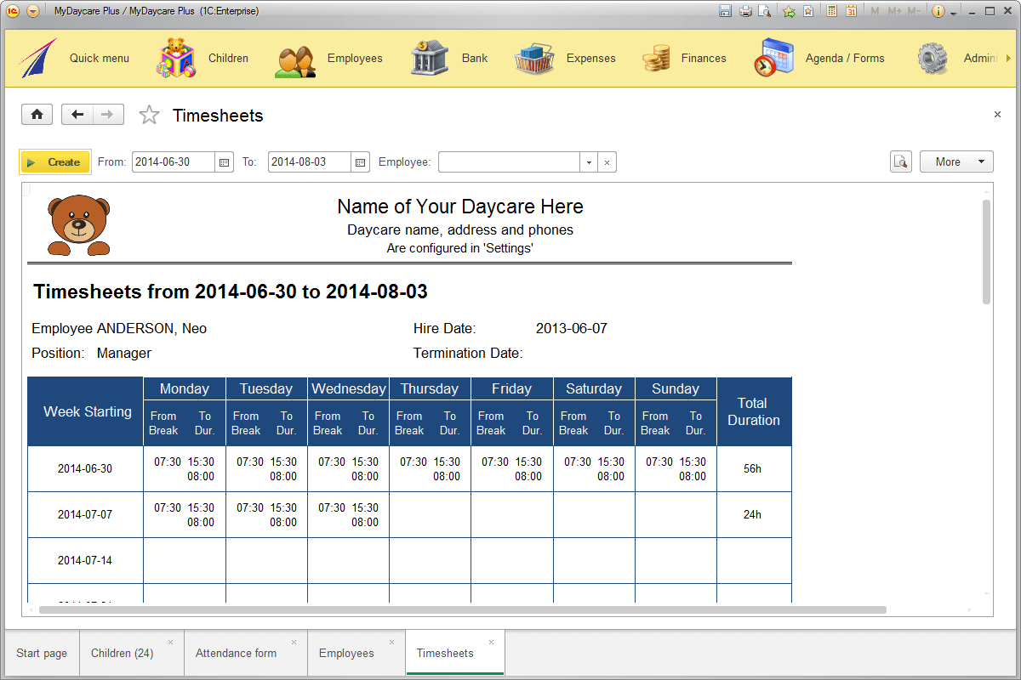Click the Employee input field

(x=509, y=161)
